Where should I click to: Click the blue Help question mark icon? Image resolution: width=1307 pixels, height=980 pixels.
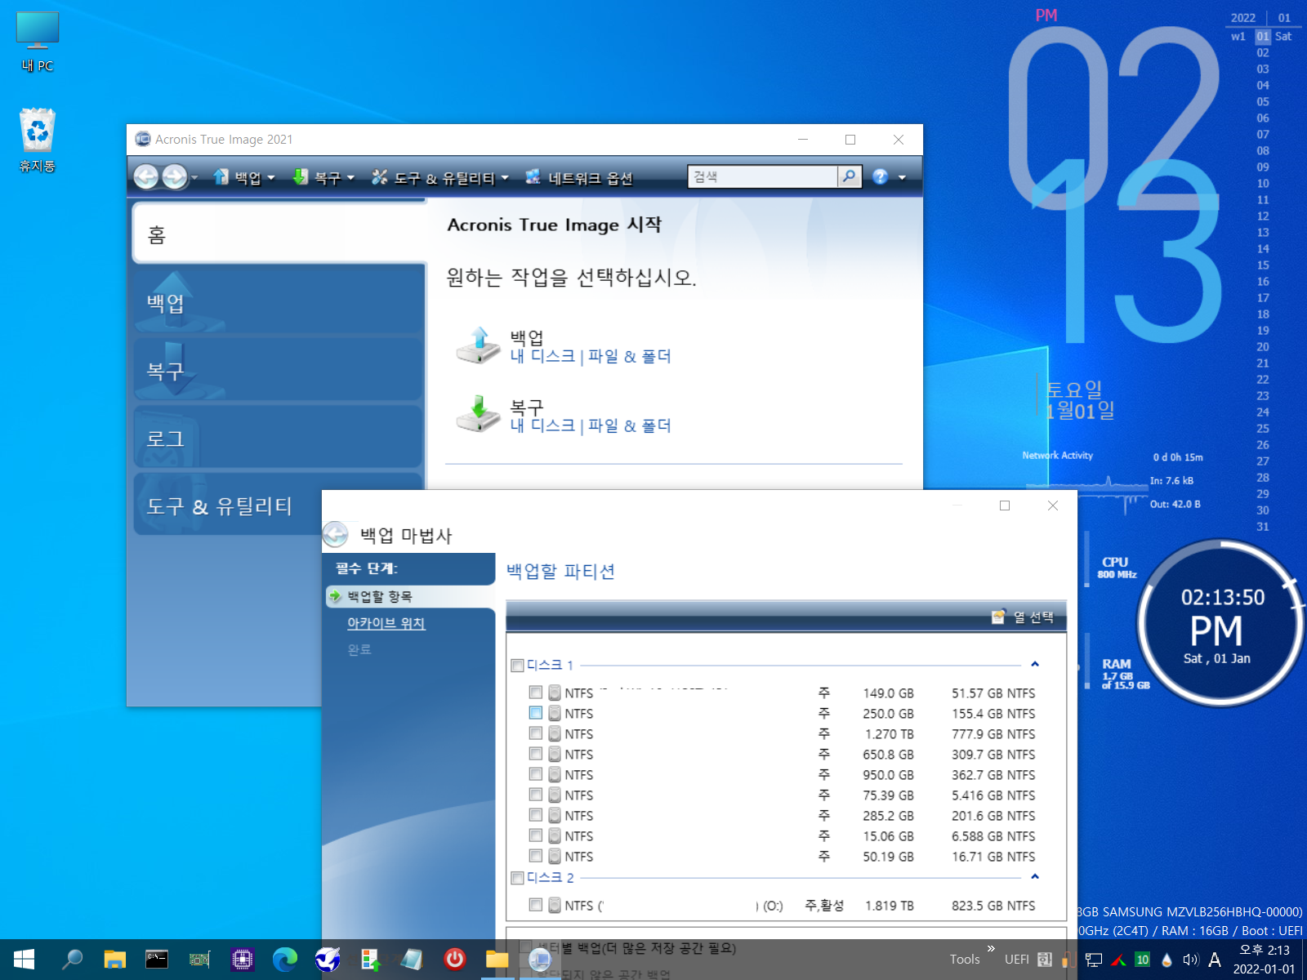[880, 176]
